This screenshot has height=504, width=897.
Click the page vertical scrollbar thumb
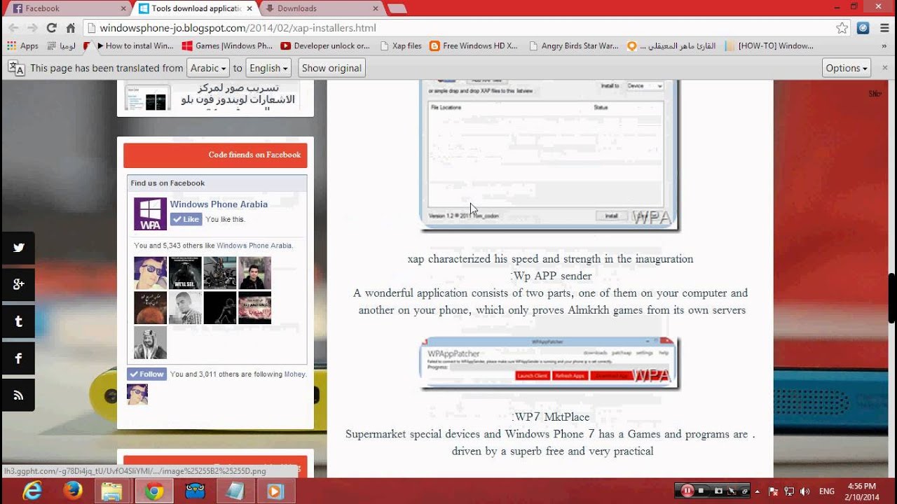(892, 297)
